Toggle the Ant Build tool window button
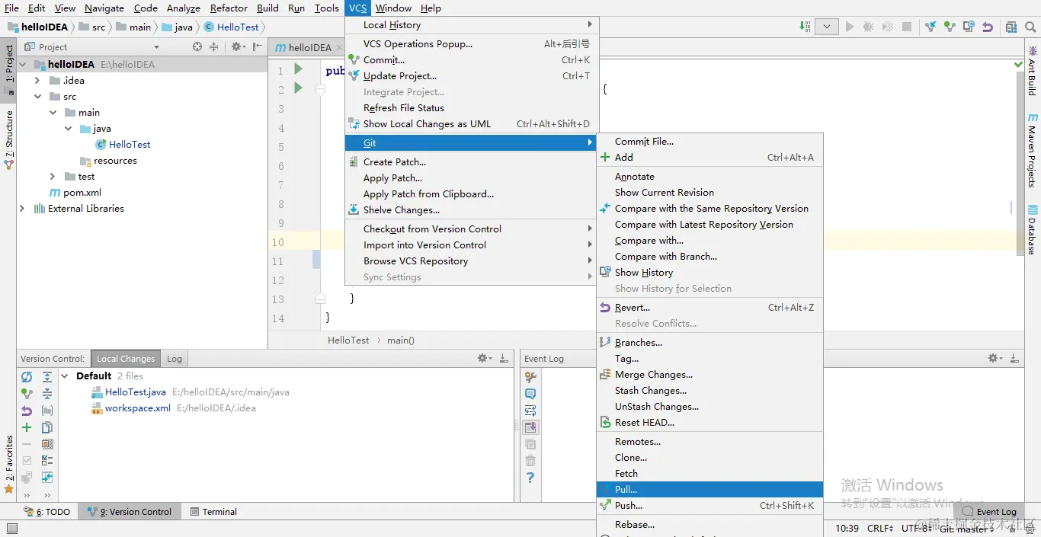The width and height of the screenshot is (1041, 537). click(1033, 72)
